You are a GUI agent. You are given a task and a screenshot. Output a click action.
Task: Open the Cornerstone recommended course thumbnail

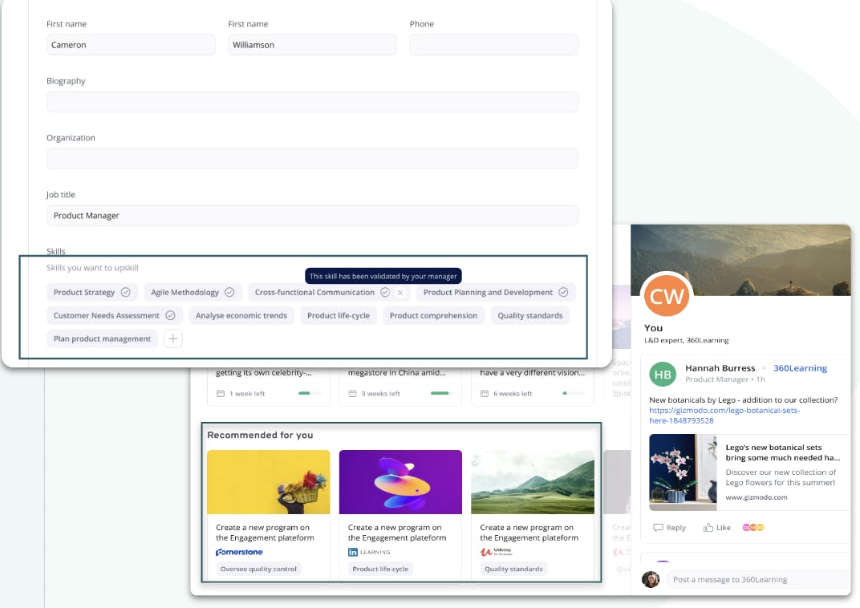[x=268, y=482]
